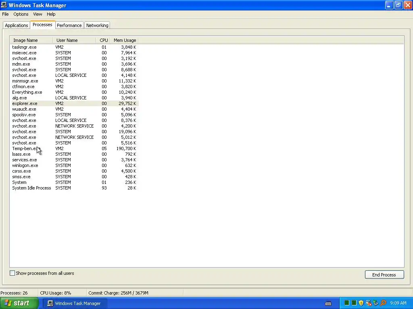The image size is (413, 309).
Task: Select the msiexec.exe process row
Action: point(74,53)
